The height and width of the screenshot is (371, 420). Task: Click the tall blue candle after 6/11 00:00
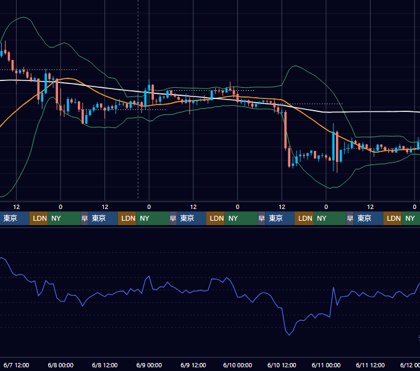(x=334, y=146)
